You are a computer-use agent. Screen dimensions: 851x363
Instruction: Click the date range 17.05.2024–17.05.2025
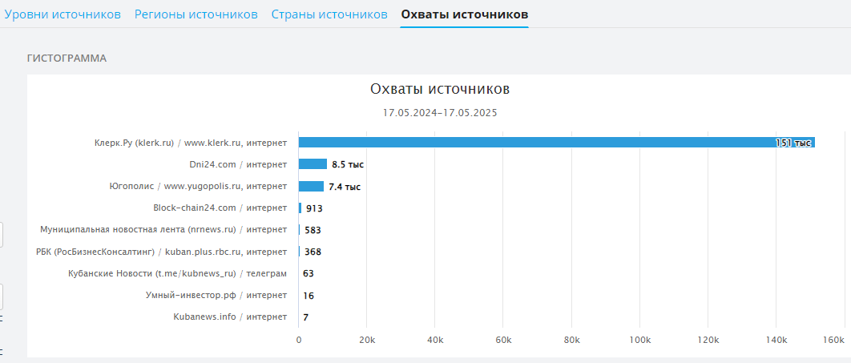click(439, 113)
